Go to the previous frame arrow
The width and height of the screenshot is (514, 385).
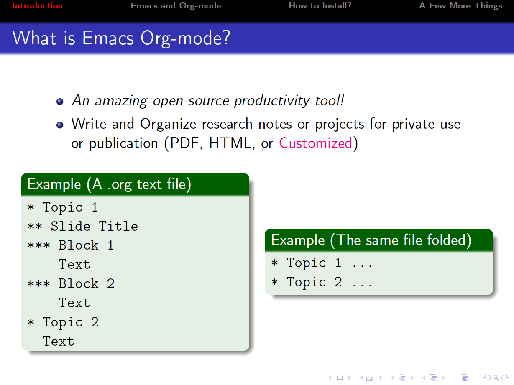click(361, 378)
